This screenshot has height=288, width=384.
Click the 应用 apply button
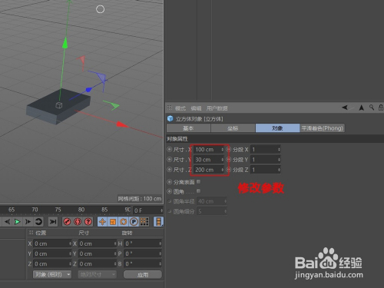[x=143, y=274]
